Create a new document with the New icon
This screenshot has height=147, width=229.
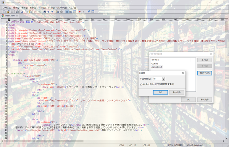point(4,12)
